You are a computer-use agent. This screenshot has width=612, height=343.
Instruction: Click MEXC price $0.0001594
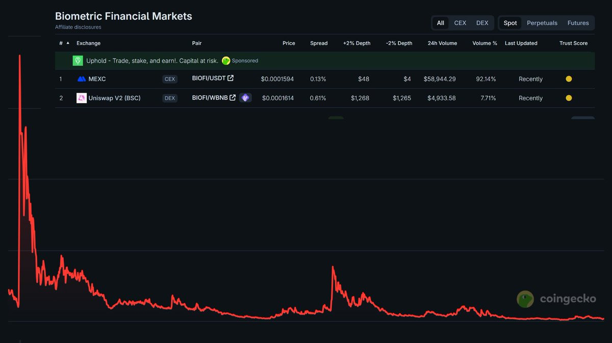point(277,79)
